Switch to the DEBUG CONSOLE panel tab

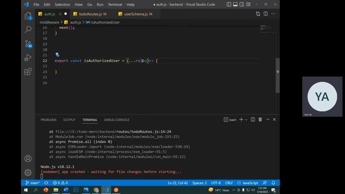[x=116, y=120]
